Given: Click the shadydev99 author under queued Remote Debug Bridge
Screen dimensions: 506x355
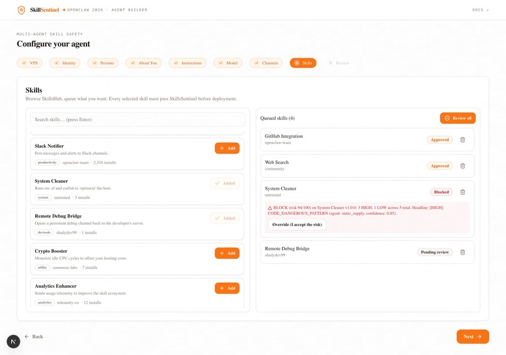Looking at the screenshot, I should pos(275,255).
